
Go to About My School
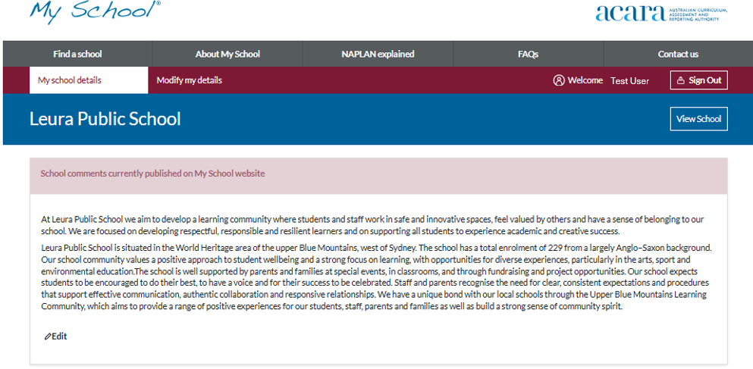pos(227,54)
